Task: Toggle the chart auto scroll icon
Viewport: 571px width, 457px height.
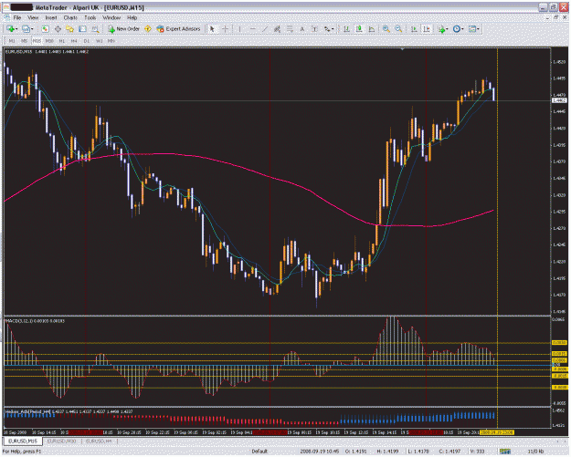Action: 414,29
